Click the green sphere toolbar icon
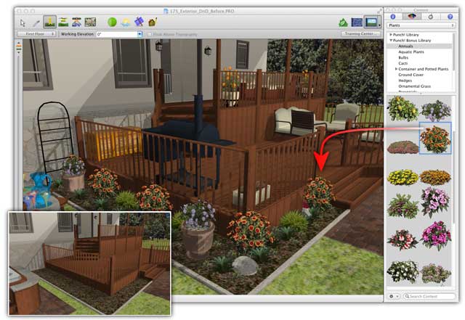 click(112, 22)
